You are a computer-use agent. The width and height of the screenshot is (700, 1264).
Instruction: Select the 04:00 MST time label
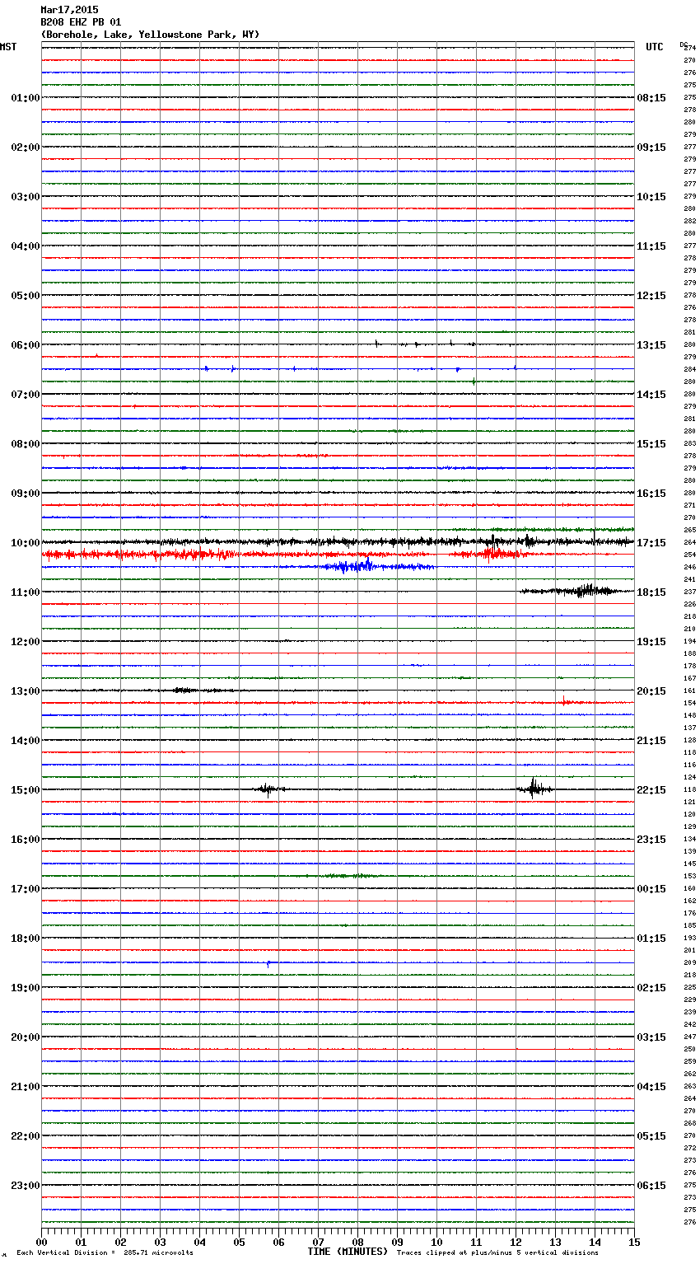[25, 246]
